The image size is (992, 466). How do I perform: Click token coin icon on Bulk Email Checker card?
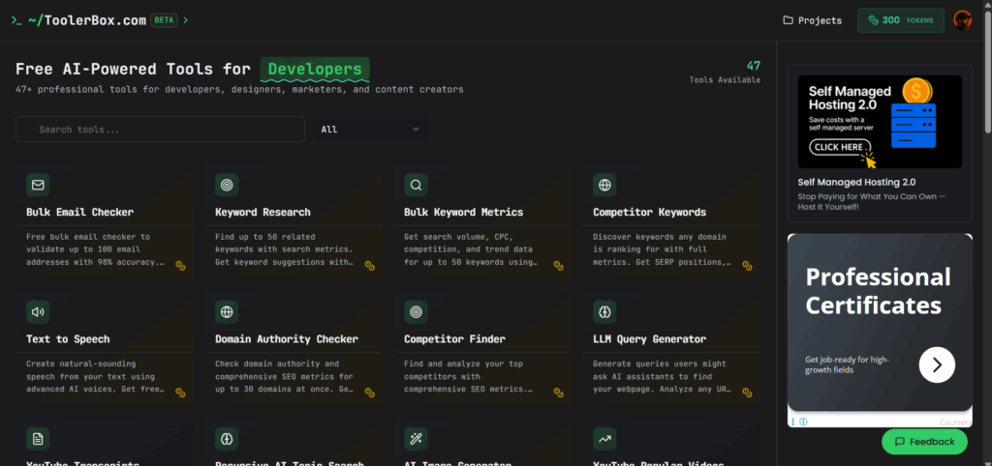point(180,265)
